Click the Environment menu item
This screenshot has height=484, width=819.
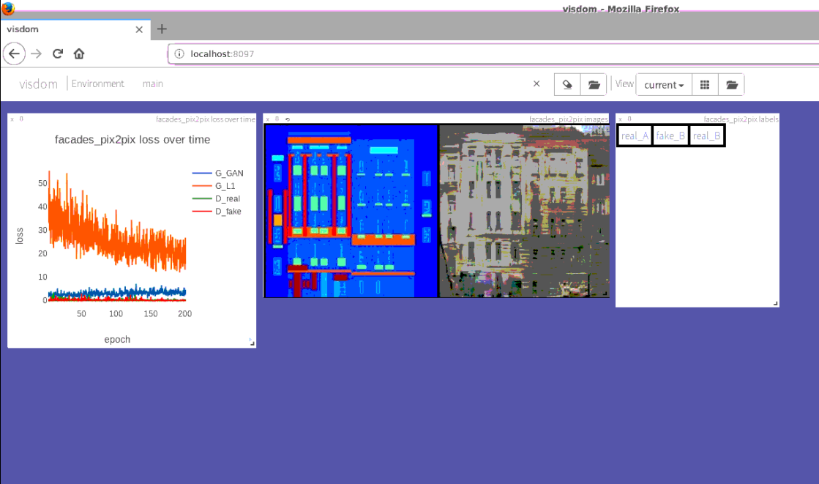pyautogui.click(x=98, y=83)
